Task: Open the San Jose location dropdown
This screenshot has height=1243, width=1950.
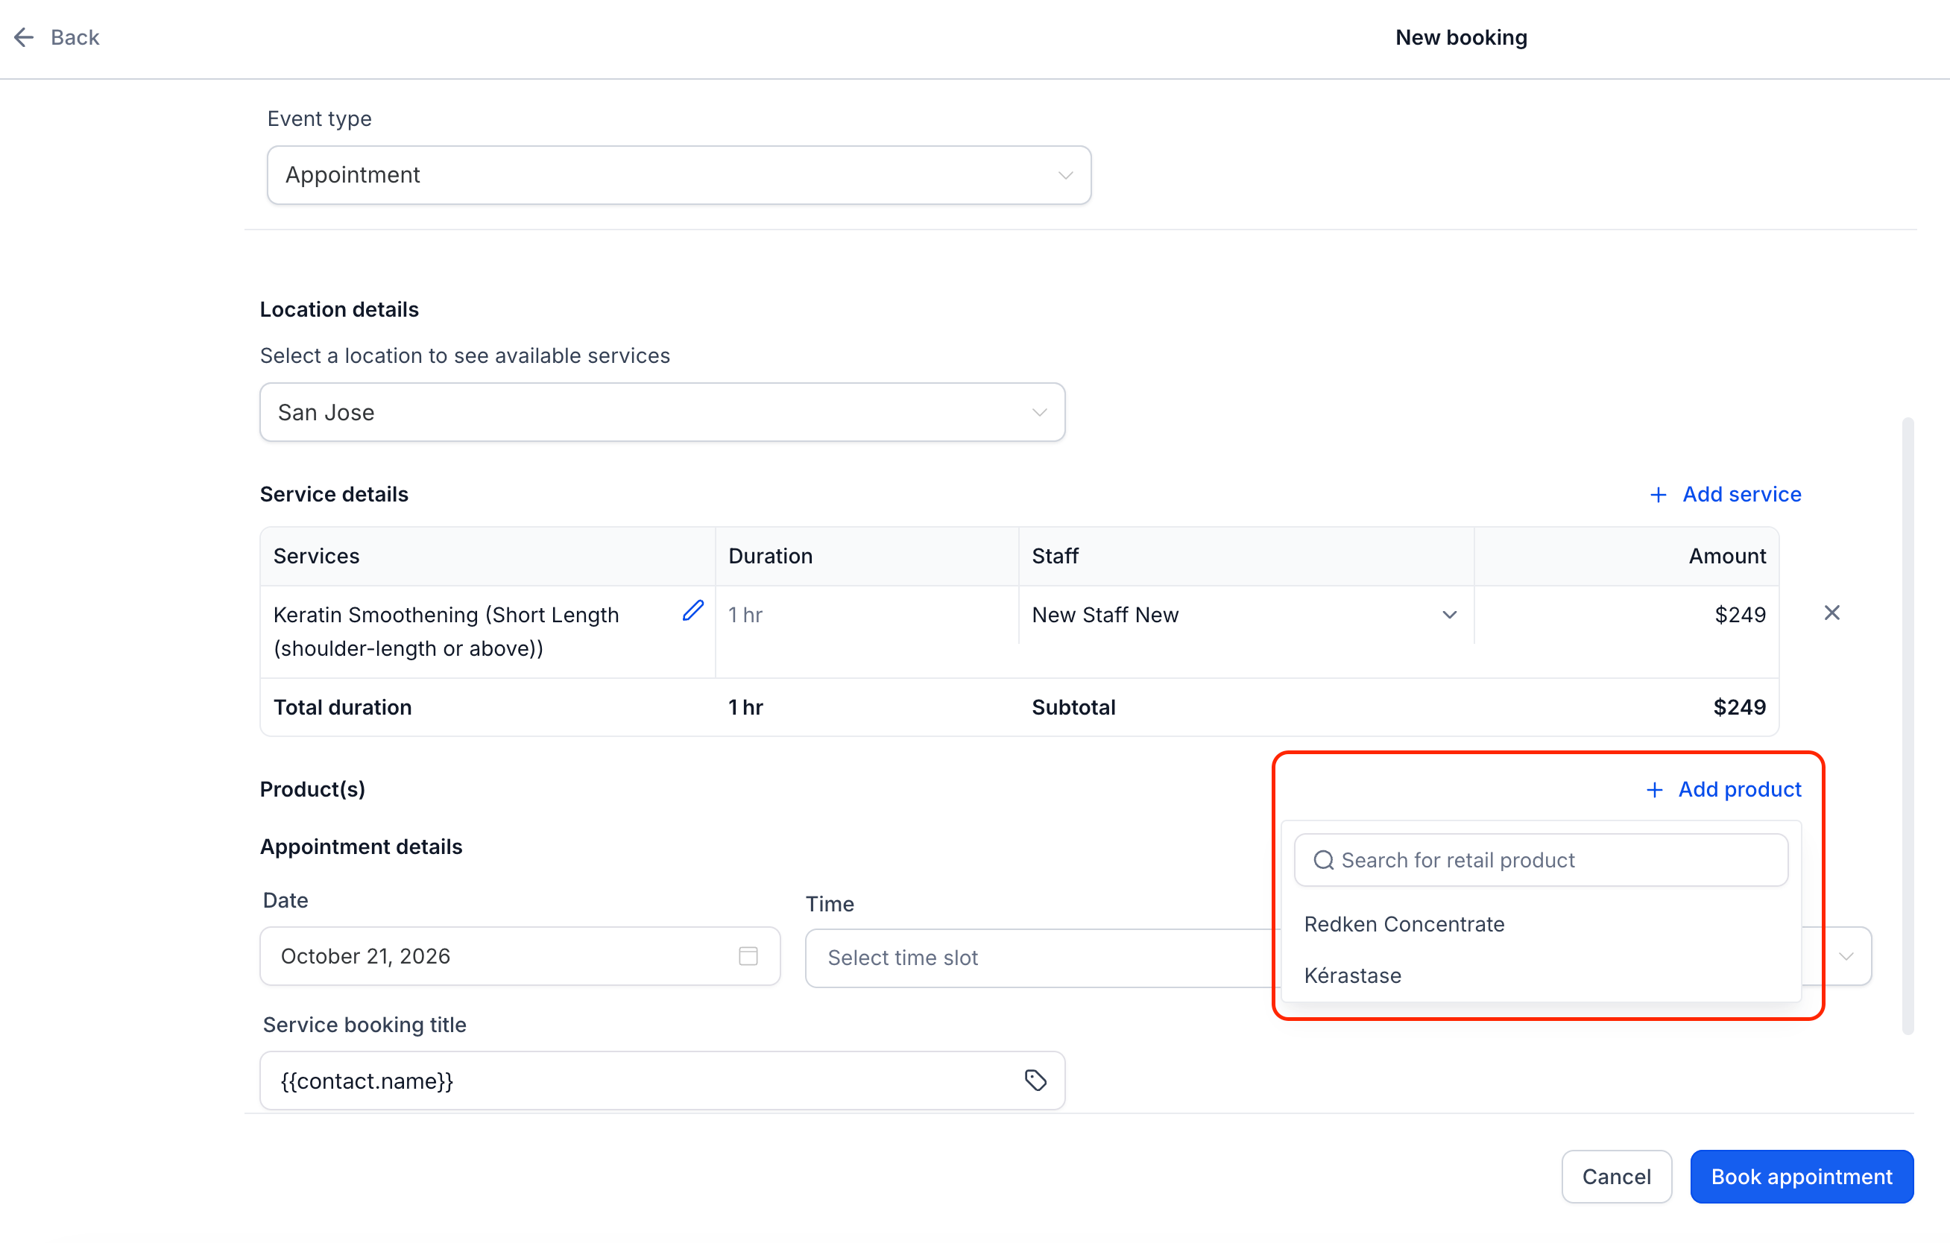Action: [x=663, y=412]
